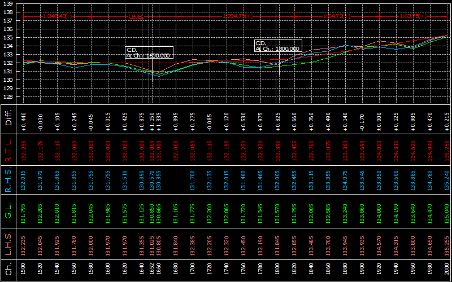Screen dimensions: 452x282
Task: Select Diff. value +0.985
Action: tap(413, 122)
